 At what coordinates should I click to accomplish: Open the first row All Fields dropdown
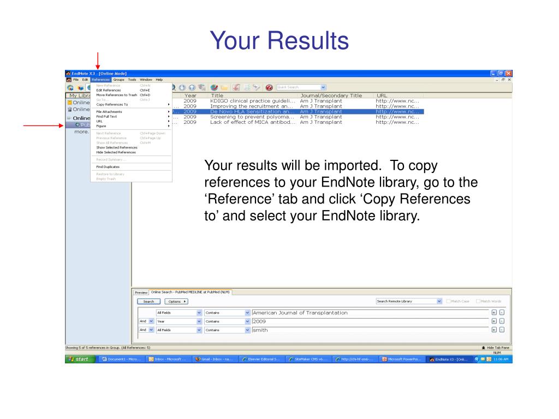[199, 313]
